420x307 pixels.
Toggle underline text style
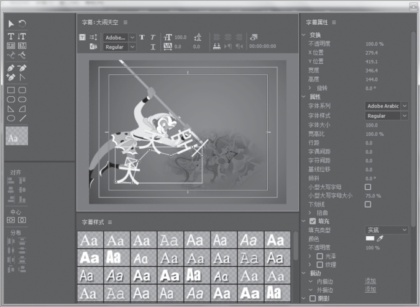click(x=153, y=47)
